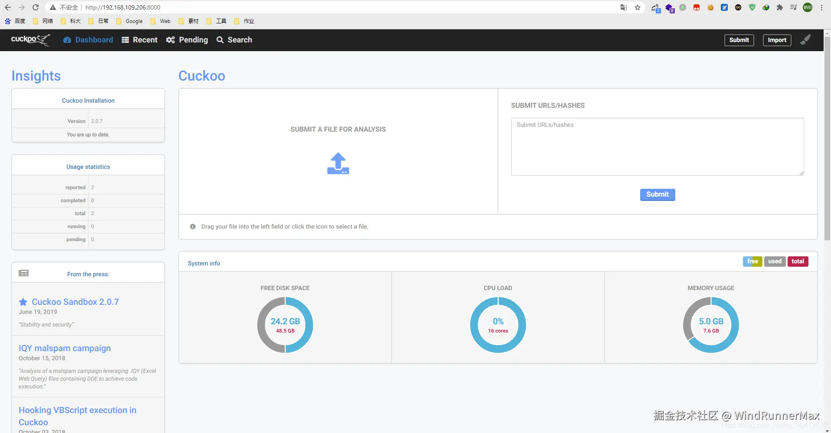Open the 工具 bookmark folder
Viewport: 831px width, 433px height.
(x=216, y=21)
